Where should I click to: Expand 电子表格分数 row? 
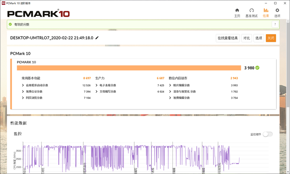pos(97,85)
